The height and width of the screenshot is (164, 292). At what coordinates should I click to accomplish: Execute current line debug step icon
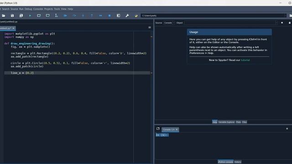(x=74, y=15)
